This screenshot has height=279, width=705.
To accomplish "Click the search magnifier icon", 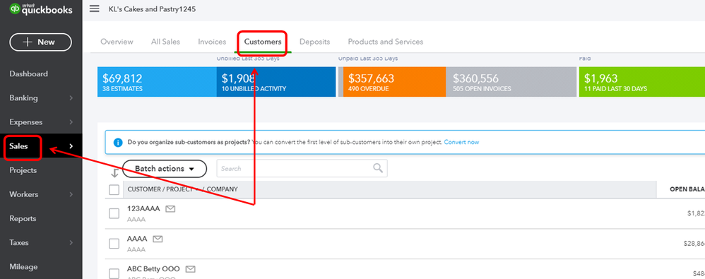I will coord(378,168).
